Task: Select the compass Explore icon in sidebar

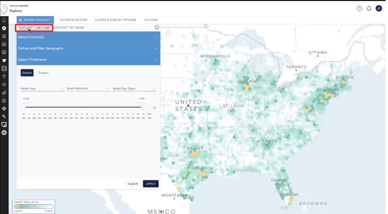Action: 4,28
